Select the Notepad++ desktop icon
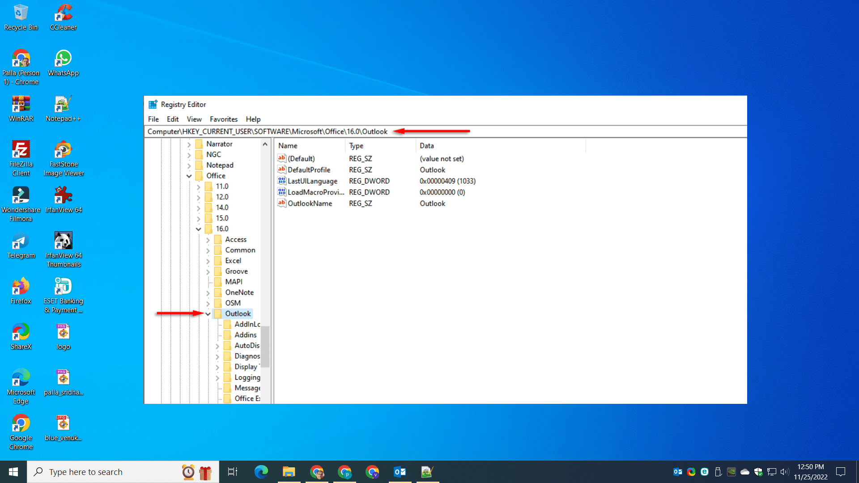This screenshot has width=859, height=483. [63, 109]
